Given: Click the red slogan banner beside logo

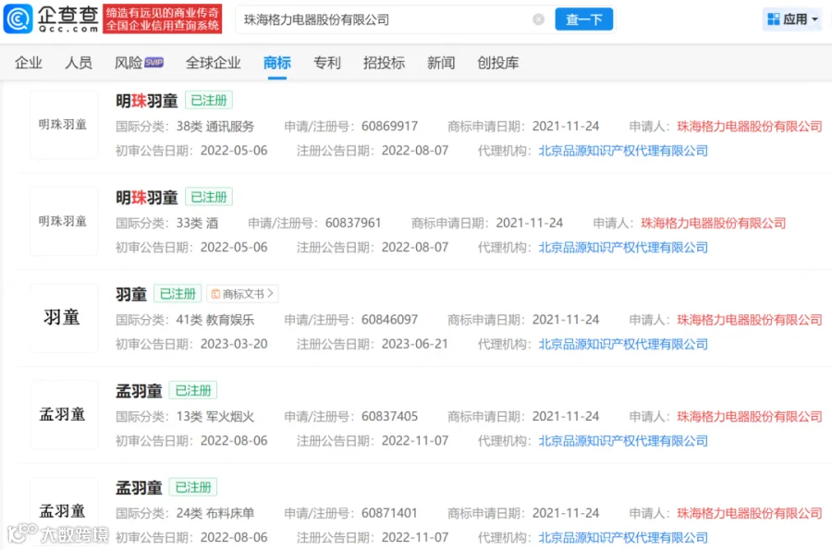Looking at the screenshot, I should pos(163,18).
